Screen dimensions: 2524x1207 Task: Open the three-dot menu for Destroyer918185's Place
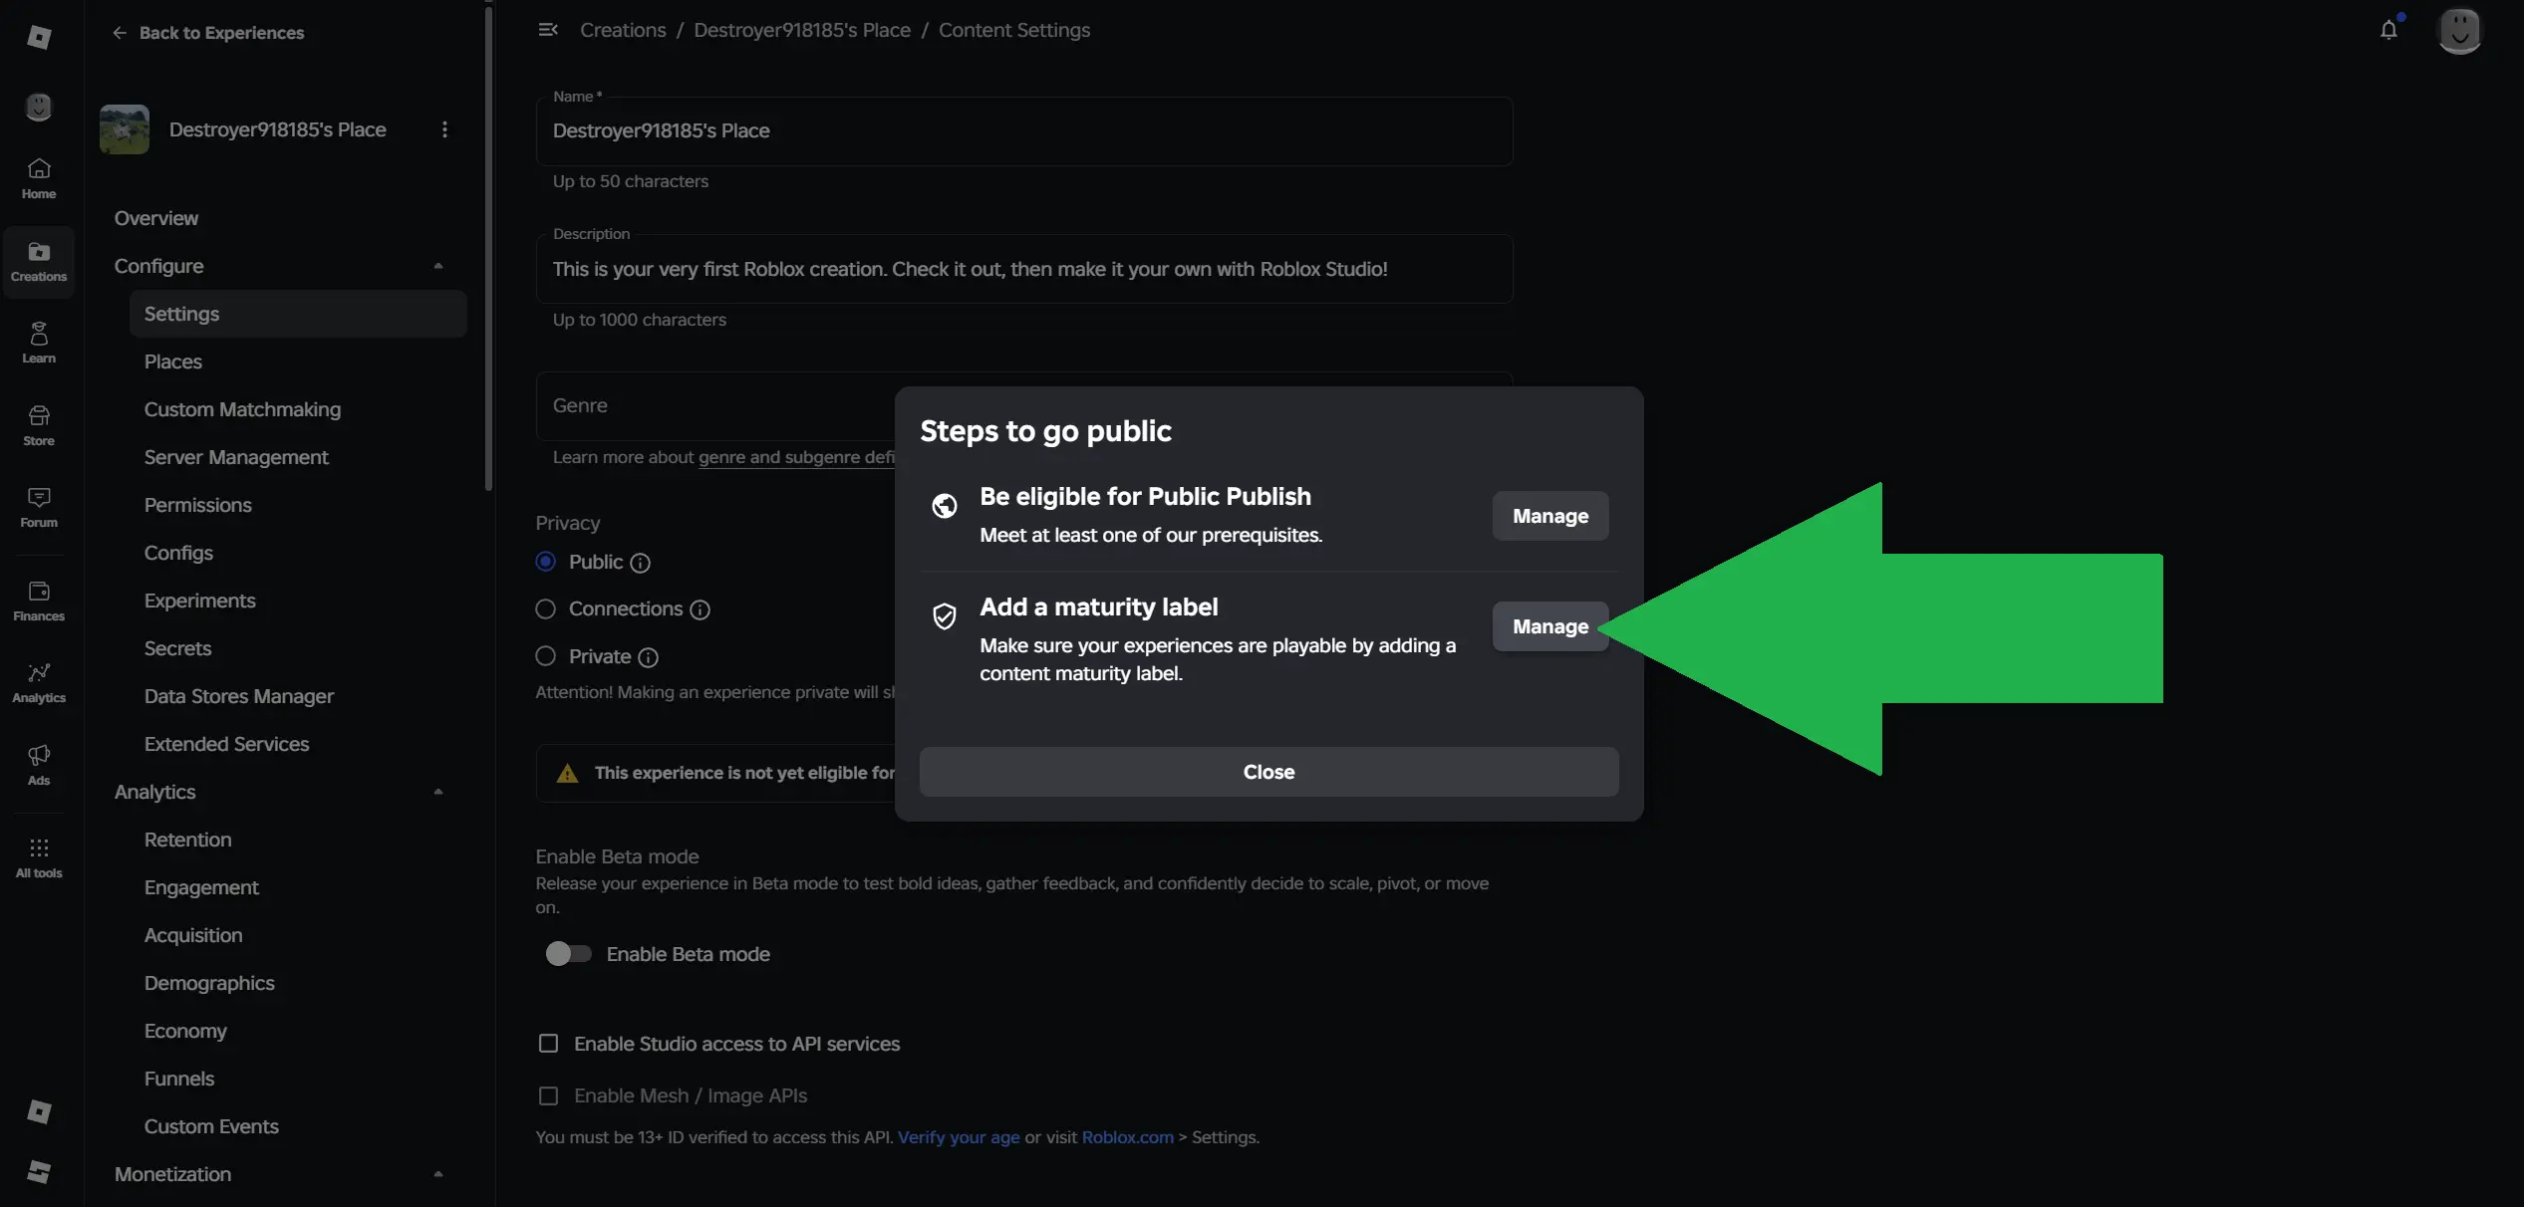click(x=444, y=129)
